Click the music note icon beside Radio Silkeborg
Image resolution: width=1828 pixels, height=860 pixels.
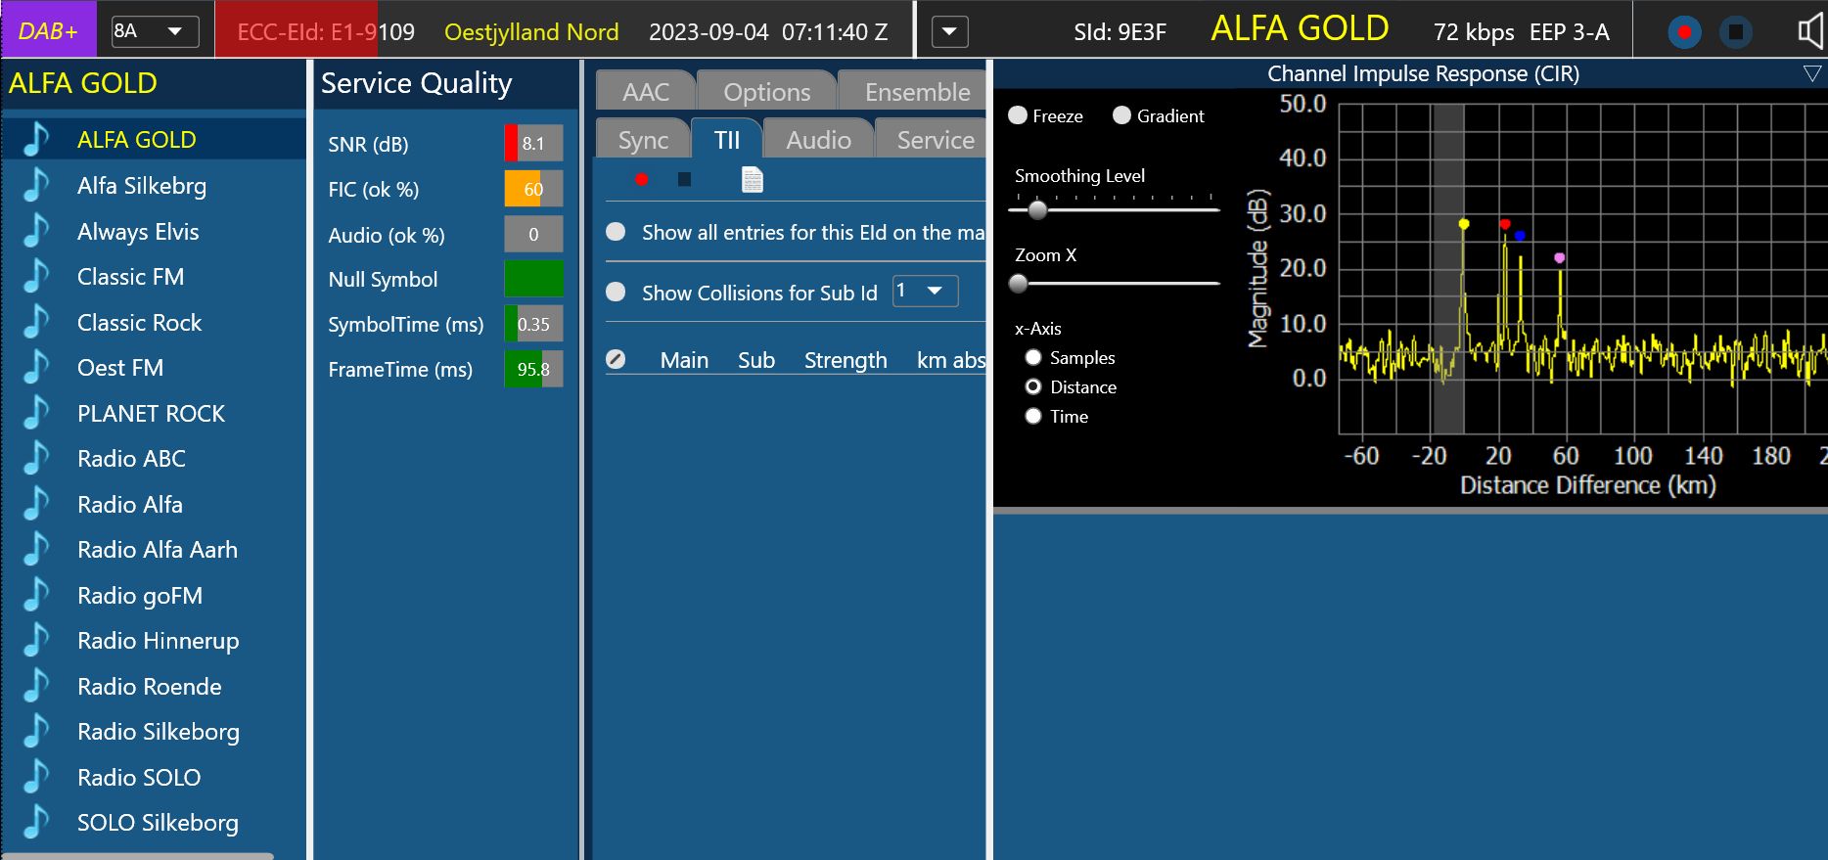(x=36, y=731)
